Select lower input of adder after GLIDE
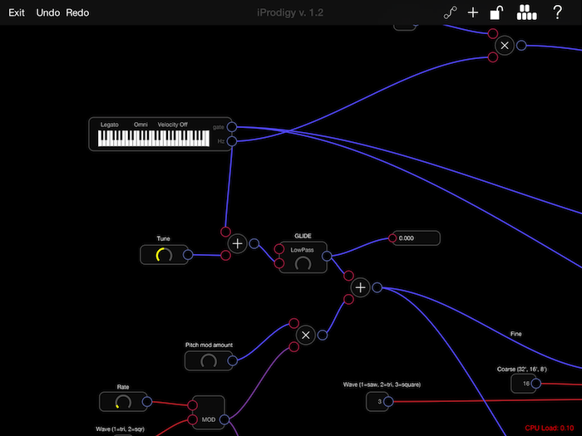This screenshot has width=582, height=436. [x=348, y=299]
